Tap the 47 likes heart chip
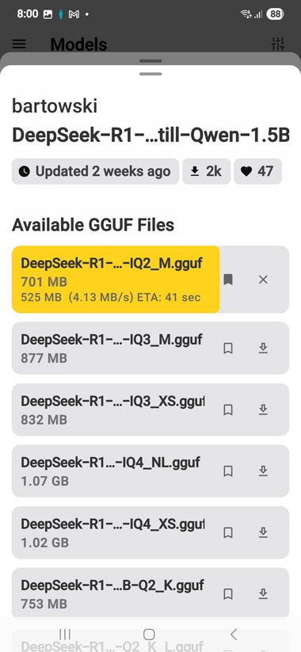Screen dimensions: 301x652 (257, 171)
